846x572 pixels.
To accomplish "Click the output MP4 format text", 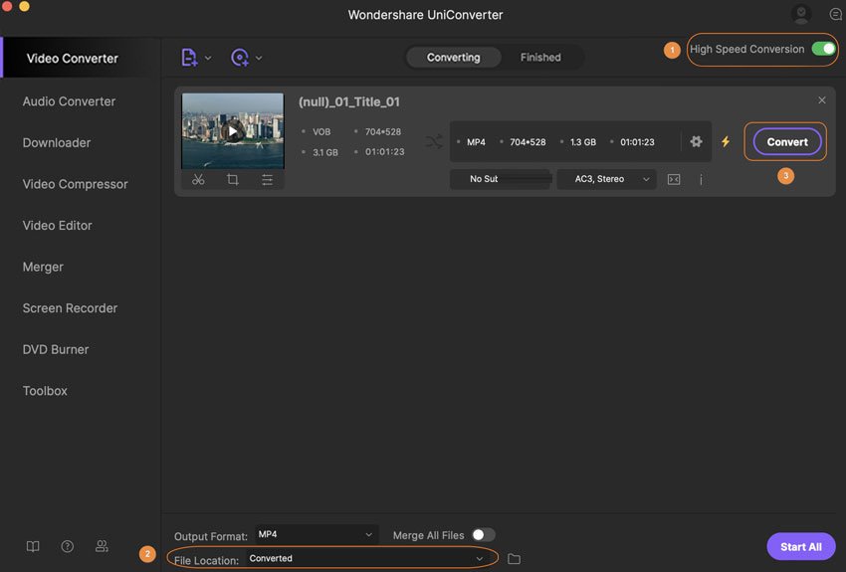I will (476, 142).
